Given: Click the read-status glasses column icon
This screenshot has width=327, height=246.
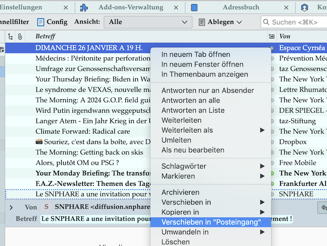Looking at the screenshot, I should tap(271, 36).
